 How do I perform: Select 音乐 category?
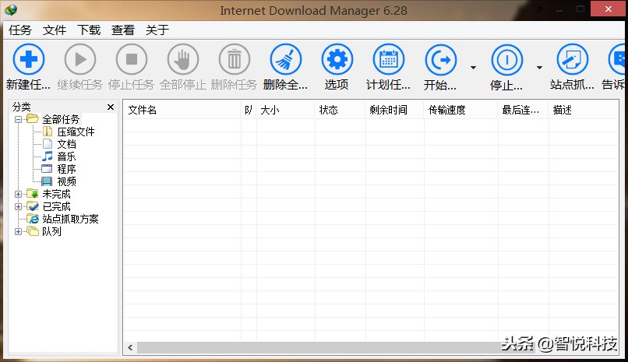[66, 156]
